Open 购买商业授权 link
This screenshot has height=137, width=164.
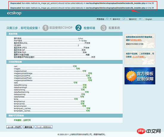point(136,40)
